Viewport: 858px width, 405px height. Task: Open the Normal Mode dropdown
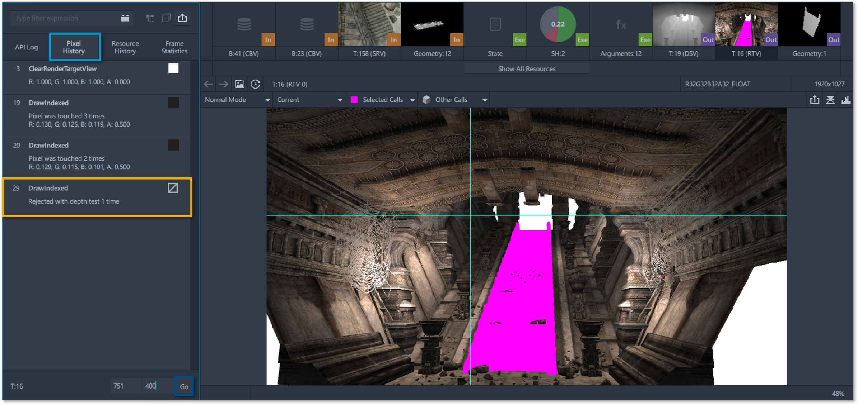coord(237,100)
